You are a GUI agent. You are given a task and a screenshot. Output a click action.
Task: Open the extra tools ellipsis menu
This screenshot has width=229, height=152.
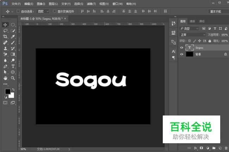(x=5, y=84)
